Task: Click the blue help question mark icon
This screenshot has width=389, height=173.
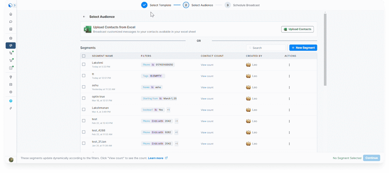Action: pos(11,101)
